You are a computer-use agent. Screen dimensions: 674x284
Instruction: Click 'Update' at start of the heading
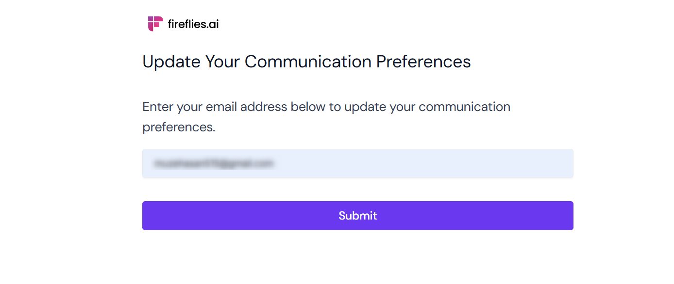click(x=171, y=62)
